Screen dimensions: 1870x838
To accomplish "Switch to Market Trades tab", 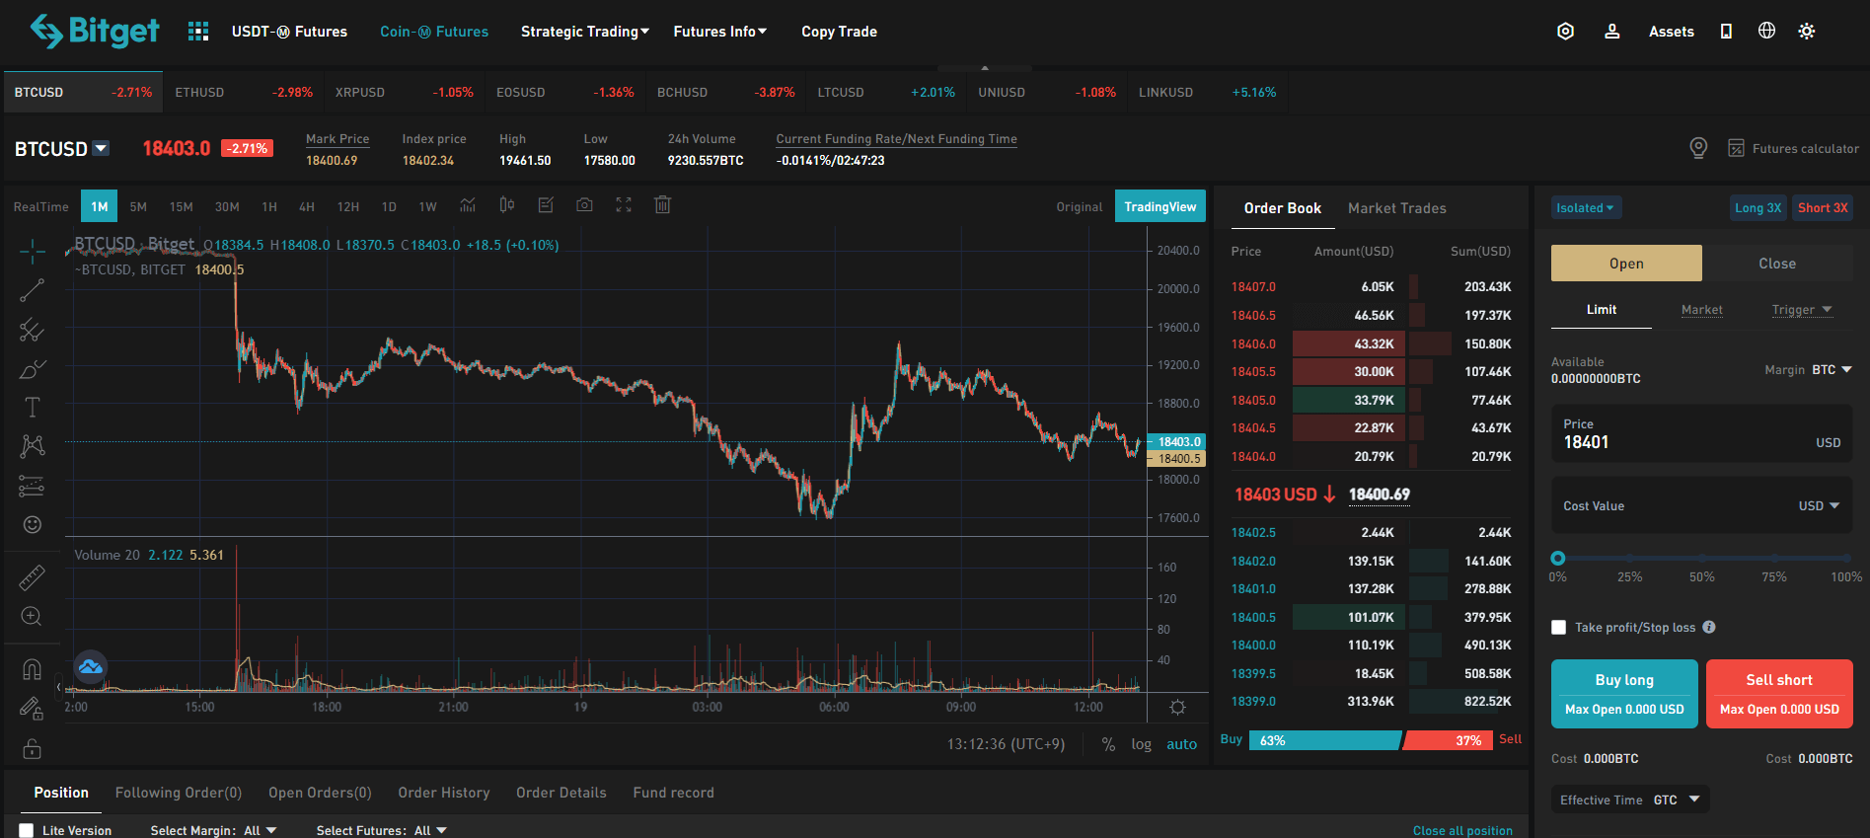I will click(1397, 208).
